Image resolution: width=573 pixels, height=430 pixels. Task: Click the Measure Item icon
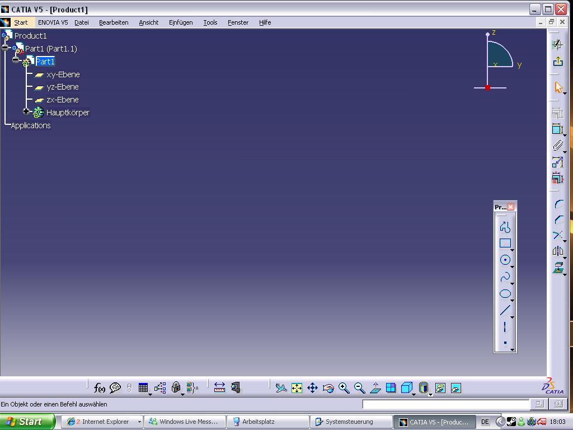click(x=236, y=387)
